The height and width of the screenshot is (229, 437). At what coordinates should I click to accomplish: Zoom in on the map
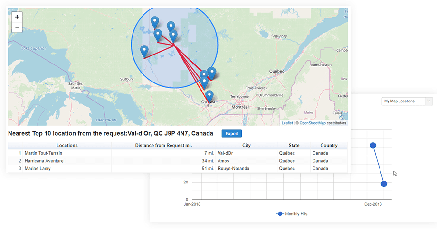[17, 17]
